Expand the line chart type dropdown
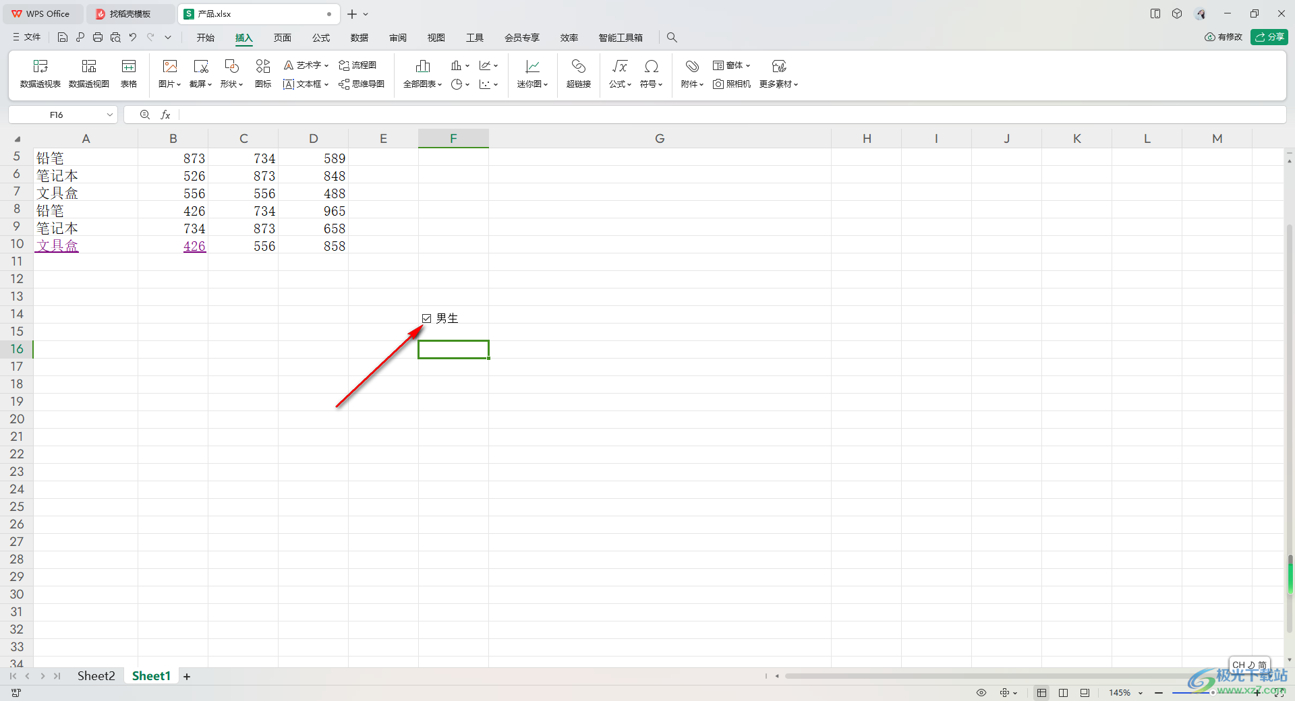 (496, 66)
